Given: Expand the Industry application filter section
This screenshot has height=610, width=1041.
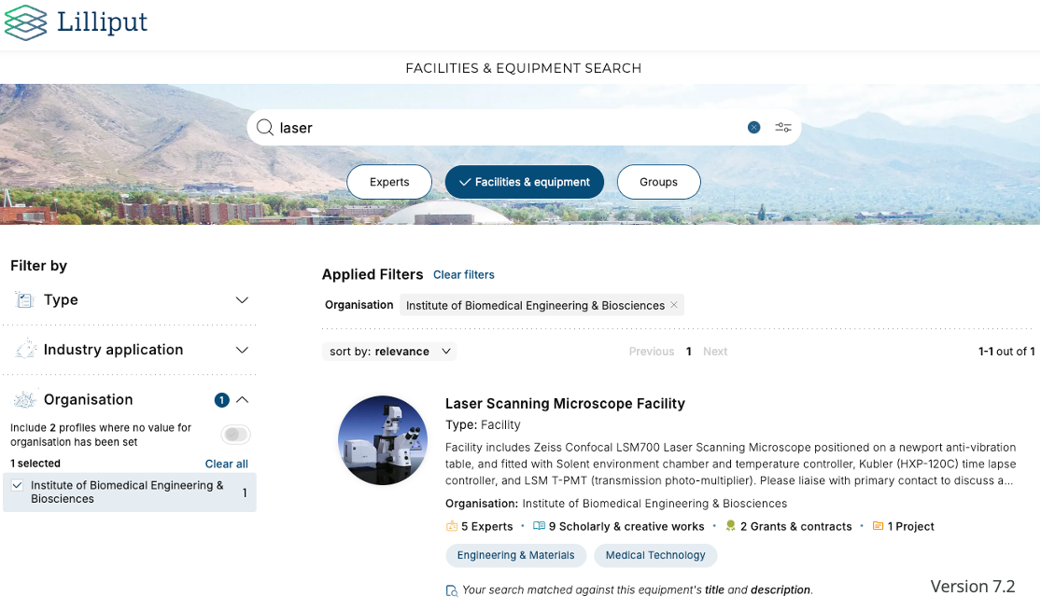Looking at the screenshot, I should (x=242, y=350).
